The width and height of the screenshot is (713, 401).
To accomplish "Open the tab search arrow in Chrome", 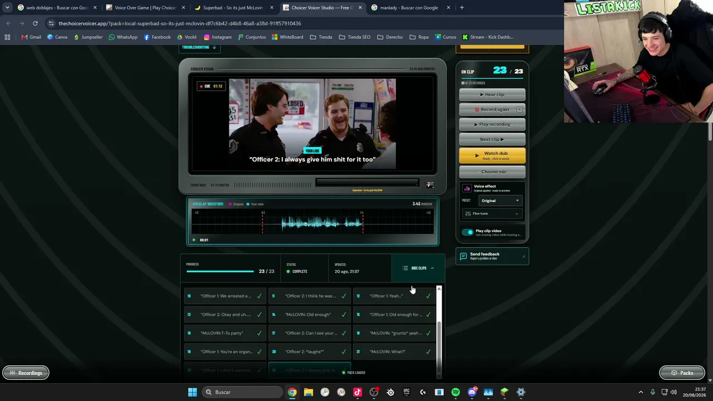I will 7,8.
